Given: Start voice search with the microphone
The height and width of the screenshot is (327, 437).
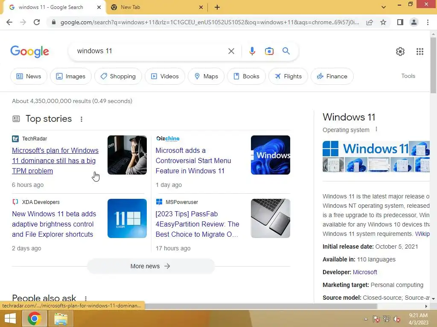Looking at the screenshot, I should coord(252,51).
